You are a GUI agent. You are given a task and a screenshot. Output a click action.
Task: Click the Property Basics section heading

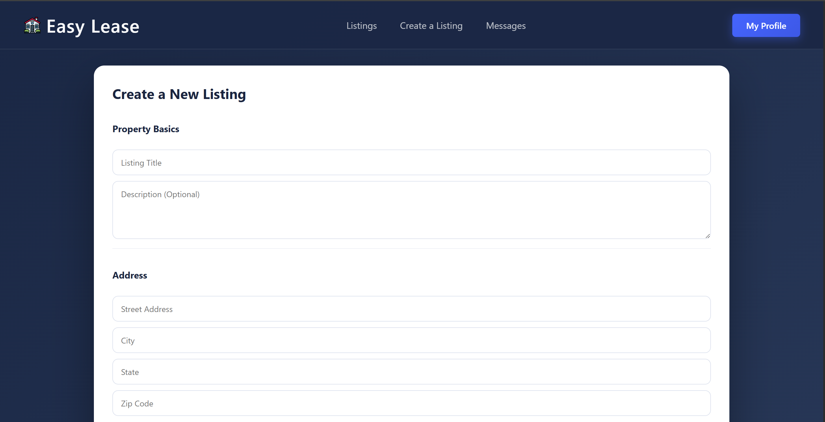(146, 129)
